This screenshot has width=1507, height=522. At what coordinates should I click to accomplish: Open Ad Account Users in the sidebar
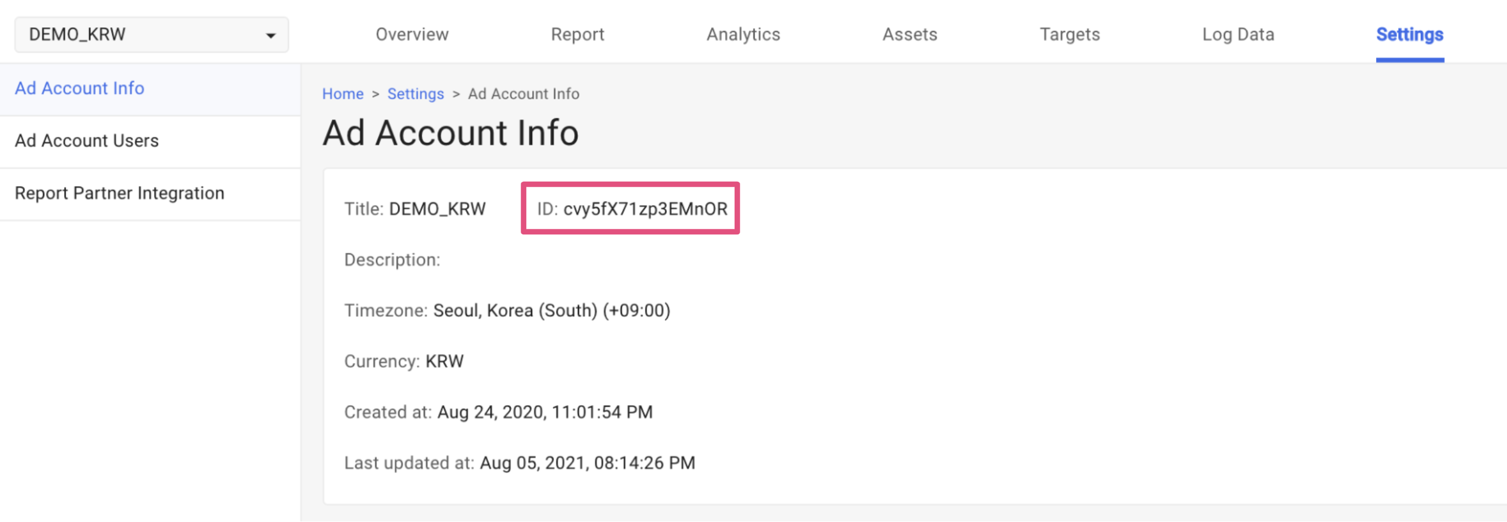point(87,140)
